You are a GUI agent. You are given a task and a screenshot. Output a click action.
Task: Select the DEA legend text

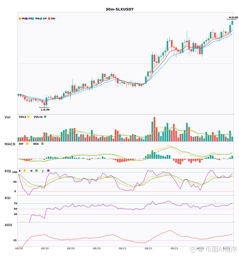36,144
